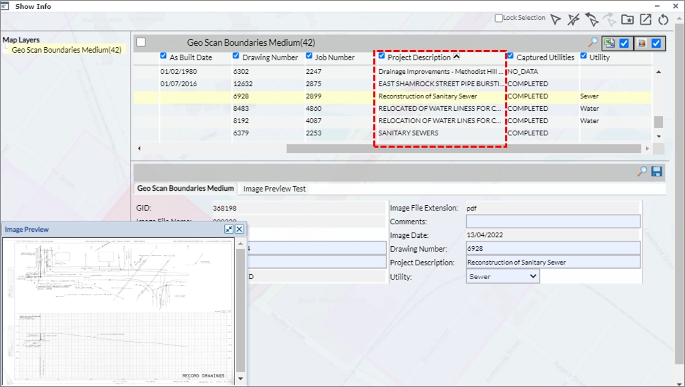Click the Comments input field
Viewport: 685px width, 387px height.
pyautogui.click(x=552, y=222)
